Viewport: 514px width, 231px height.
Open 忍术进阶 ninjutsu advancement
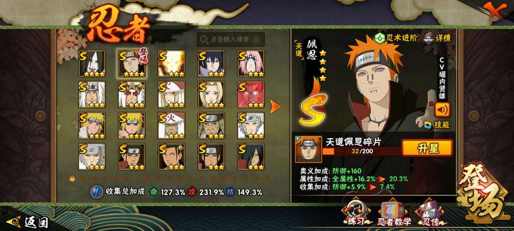396,38
